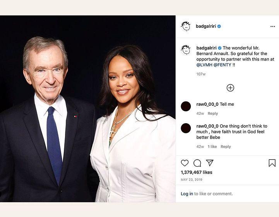279x217 pixels.
Task: Click Reply under 'Tell me' comment
Action: (213, 114)
